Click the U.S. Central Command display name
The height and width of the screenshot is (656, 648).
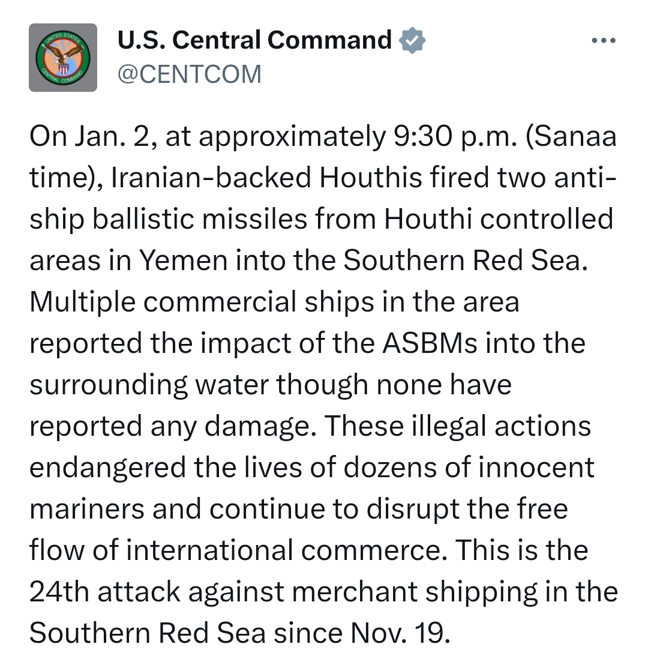[255, 40]
